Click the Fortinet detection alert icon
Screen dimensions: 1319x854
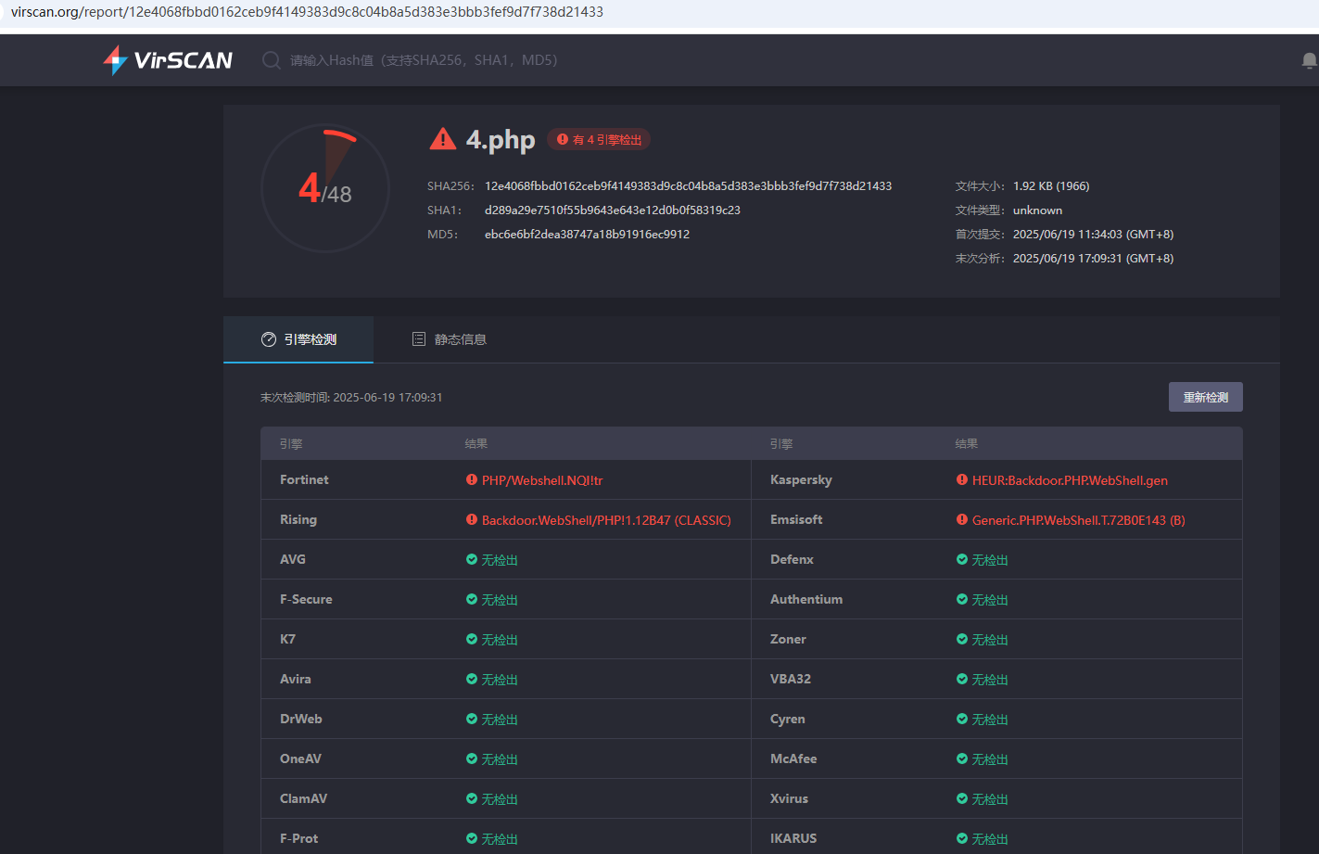coord(472,480)
